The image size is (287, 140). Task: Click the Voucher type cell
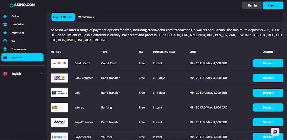pyautogui.click(x=107, y=137)
